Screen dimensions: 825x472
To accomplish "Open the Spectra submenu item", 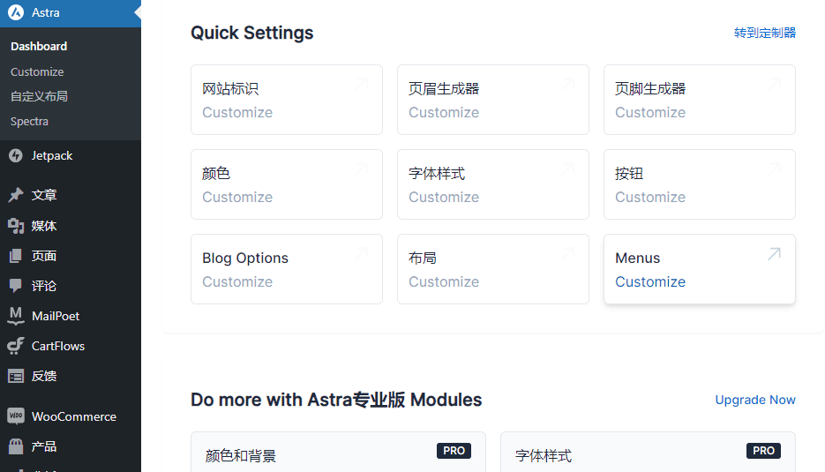I will click(x=29, y=121).
